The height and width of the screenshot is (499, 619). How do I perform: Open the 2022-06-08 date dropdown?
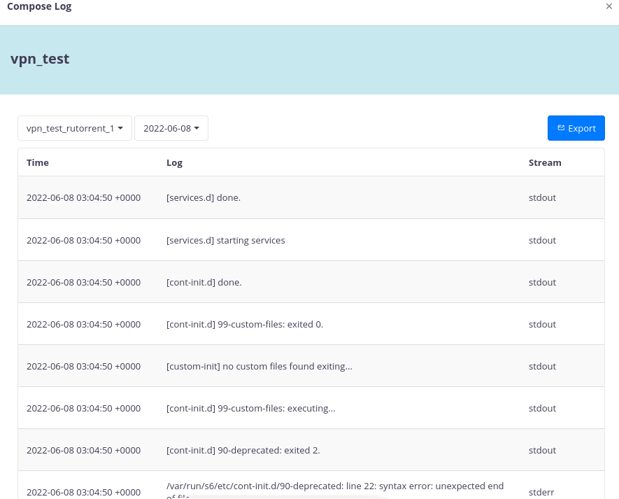(171, 128)
